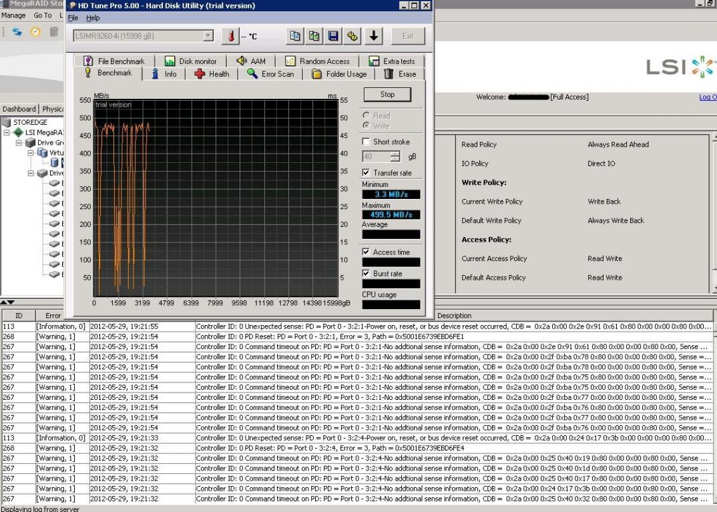Click the floppy disk save icon

(x=334, y=36)
